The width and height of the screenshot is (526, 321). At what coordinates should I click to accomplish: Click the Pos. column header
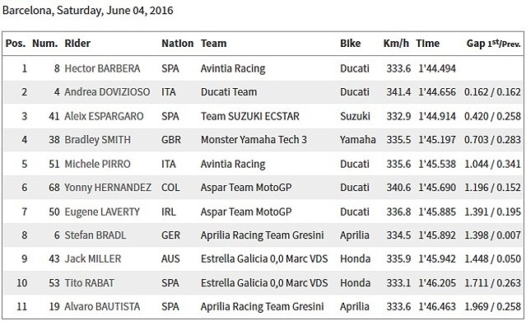pyautogui.click(x=16, y=44)
